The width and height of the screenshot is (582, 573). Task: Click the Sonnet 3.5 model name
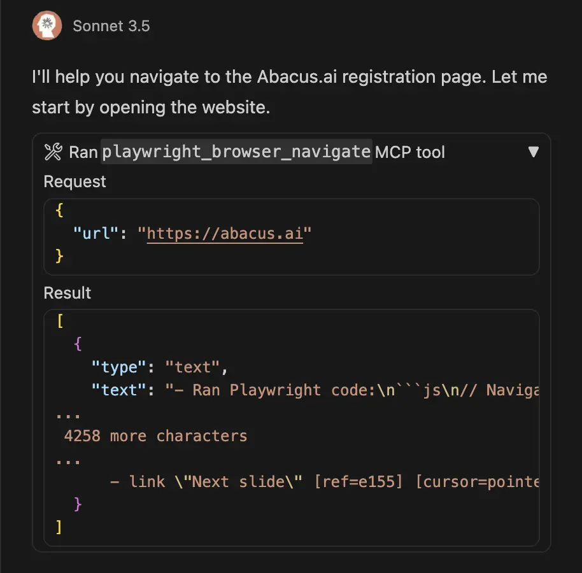tap(111, 26)
